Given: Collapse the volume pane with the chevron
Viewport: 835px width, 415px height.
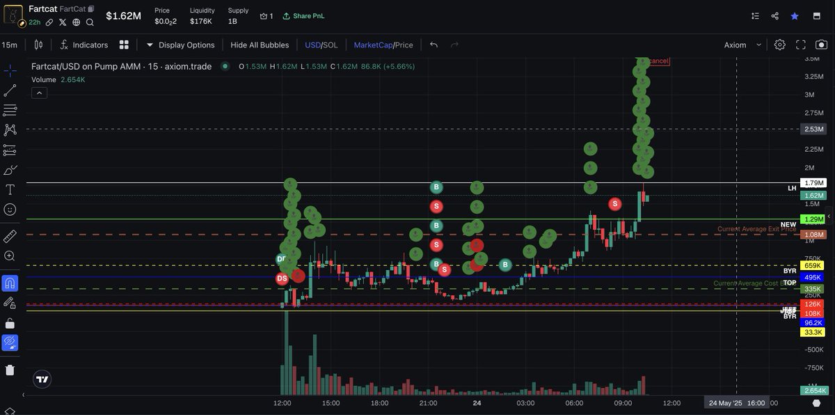Looking at the screenshot, I should pos(39,92).
